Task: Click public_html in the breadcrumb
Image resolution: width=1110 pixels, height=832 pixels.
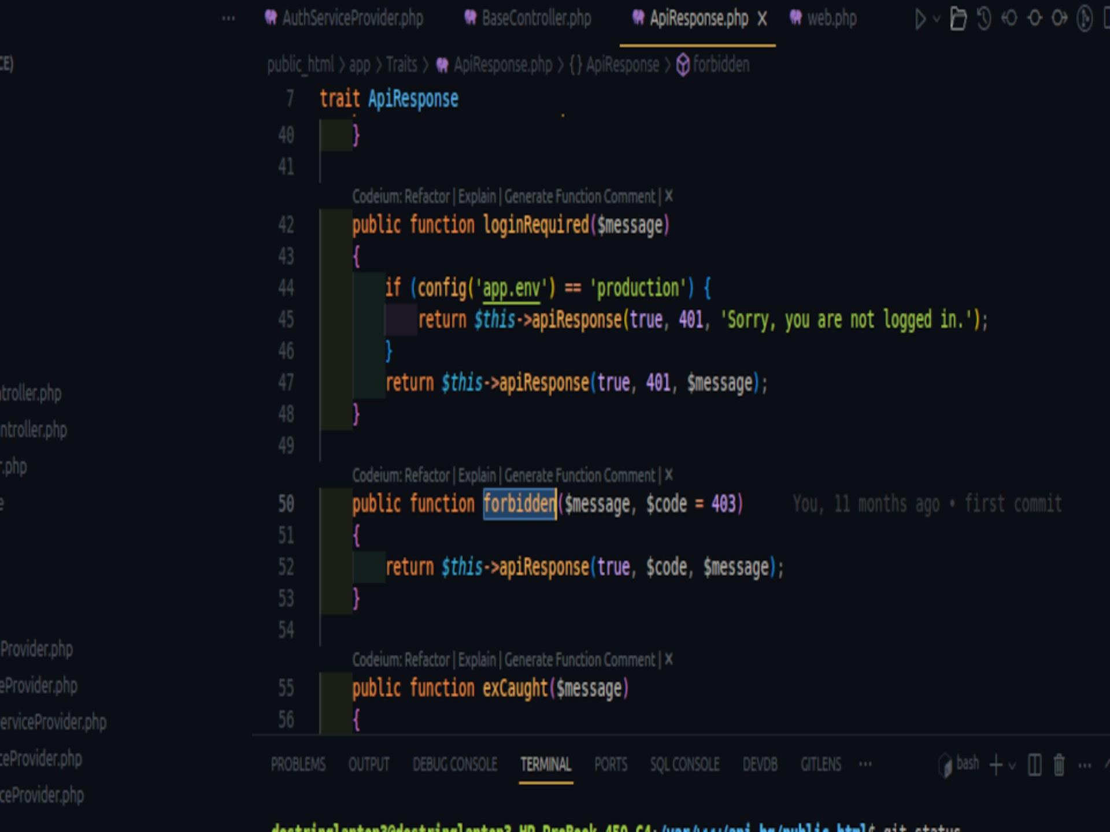Action: [300, 65]
